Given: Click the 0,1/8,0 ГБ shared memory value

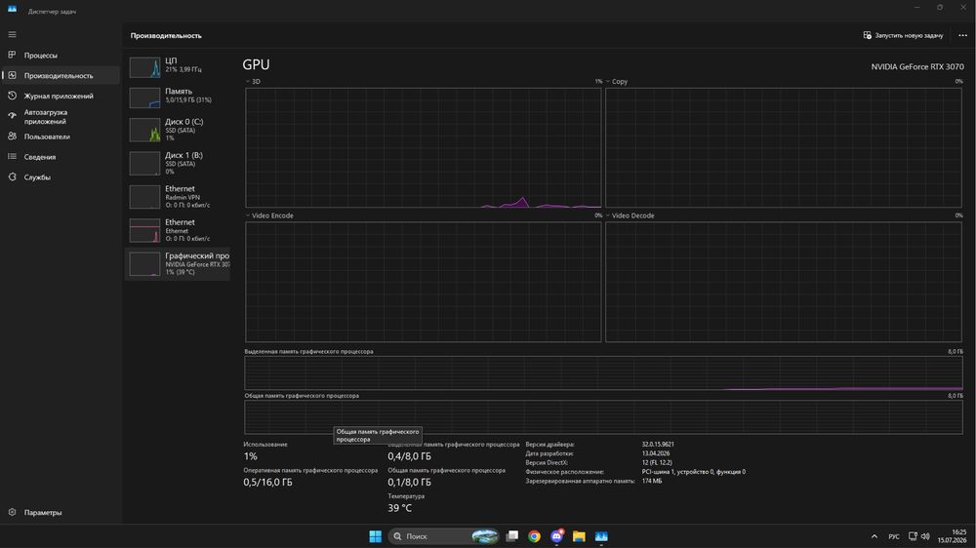Looking at the screenshot, I should (x=409, y=482).
